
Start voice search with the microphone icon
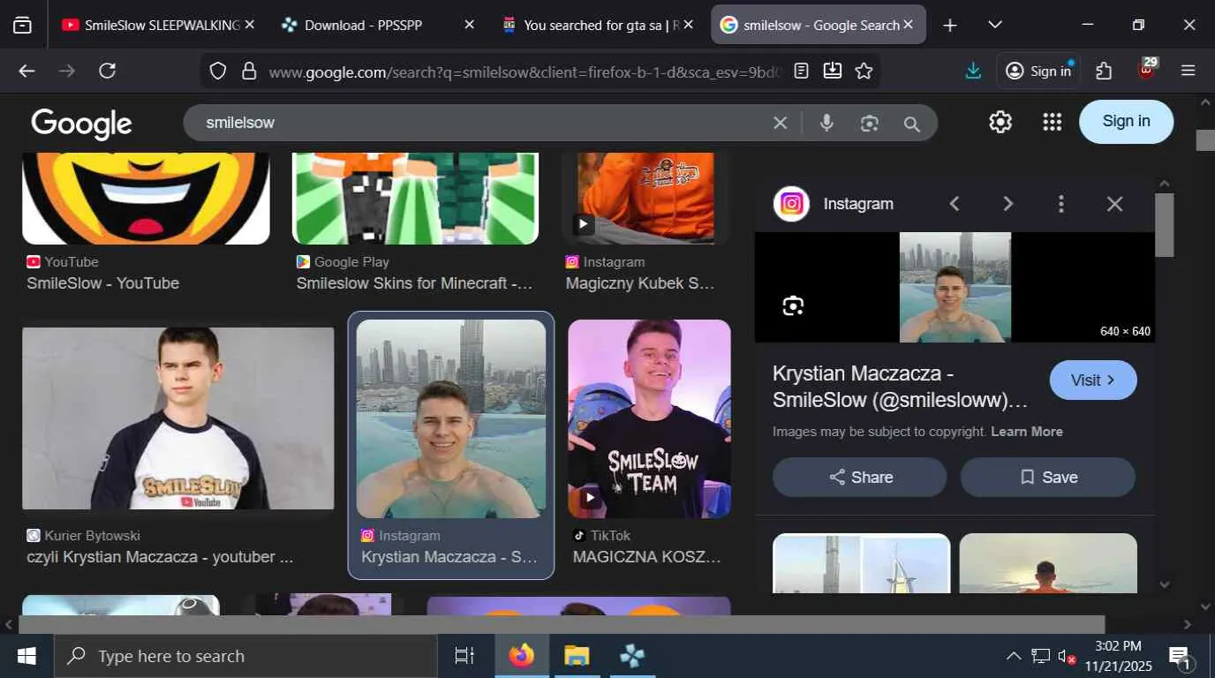(826, 123)
